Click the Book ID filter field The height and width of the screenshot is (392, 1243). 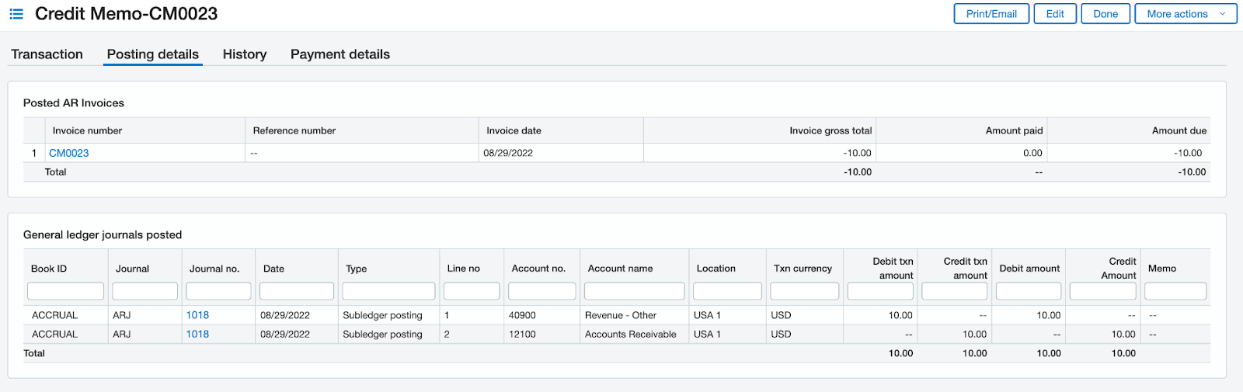tap(65, 291)
